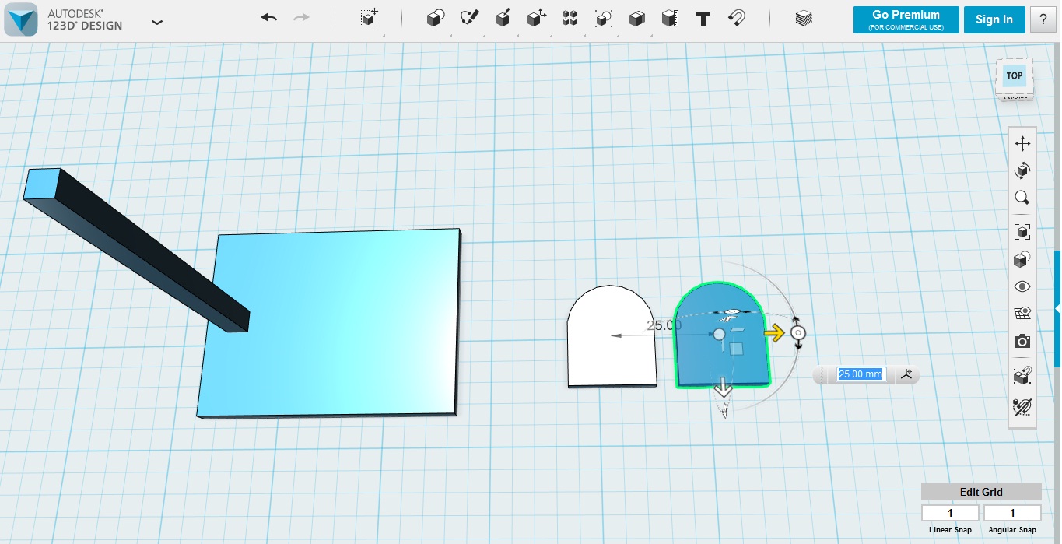
Task: Select the Text tool
Action: tap(703, 19)
